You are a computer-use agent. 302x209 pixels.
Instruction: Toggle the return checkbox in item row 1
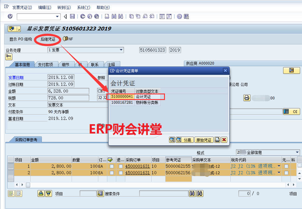[120, 166]
